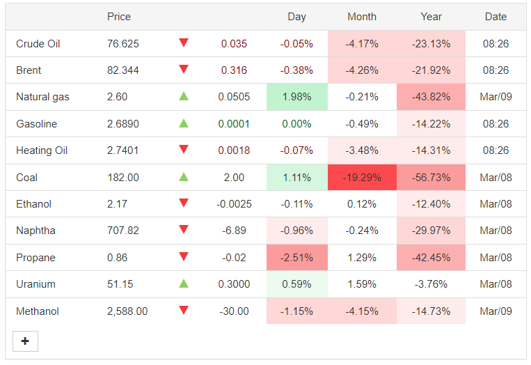Select Uranium price 51.15

click(120, 284)
